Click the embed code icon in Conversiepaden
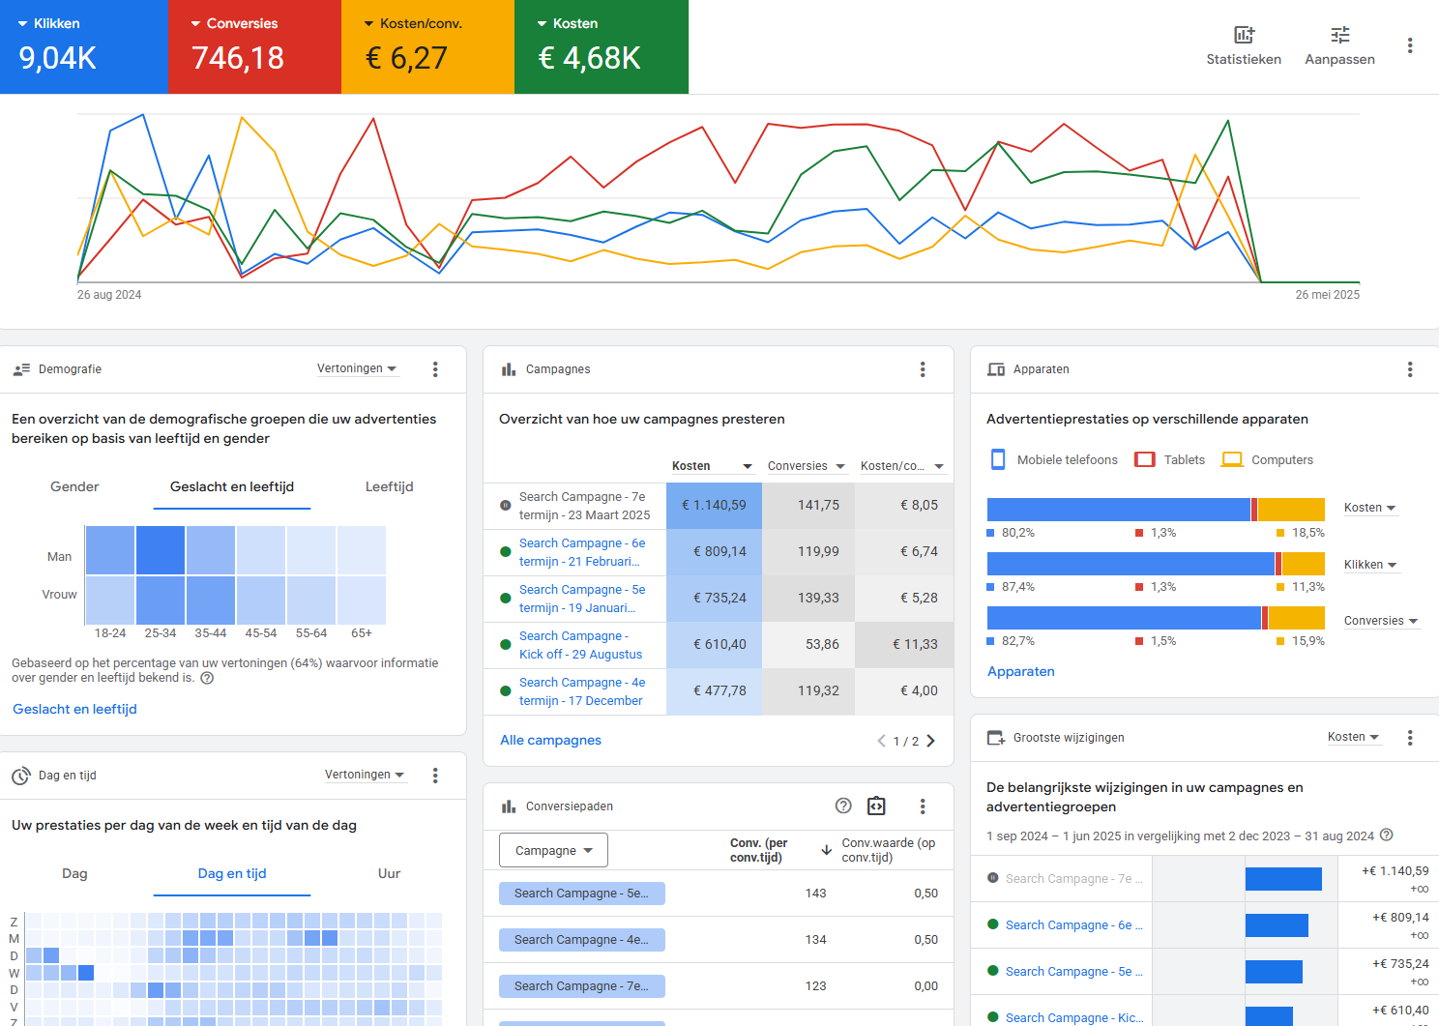The image size is (1439, 1026). (876, 806)
